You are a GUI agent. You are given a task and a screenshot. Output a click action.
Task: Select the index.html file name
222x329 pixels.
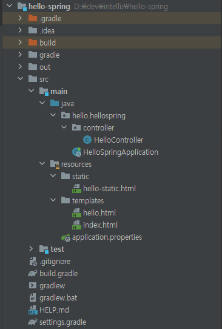(100, 225)
